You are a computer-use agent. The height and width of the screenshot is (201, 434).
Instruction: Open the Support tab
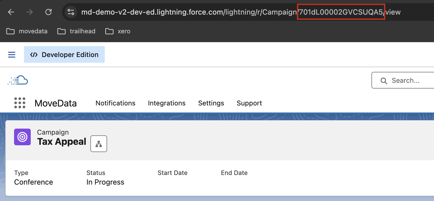point(249,103)
